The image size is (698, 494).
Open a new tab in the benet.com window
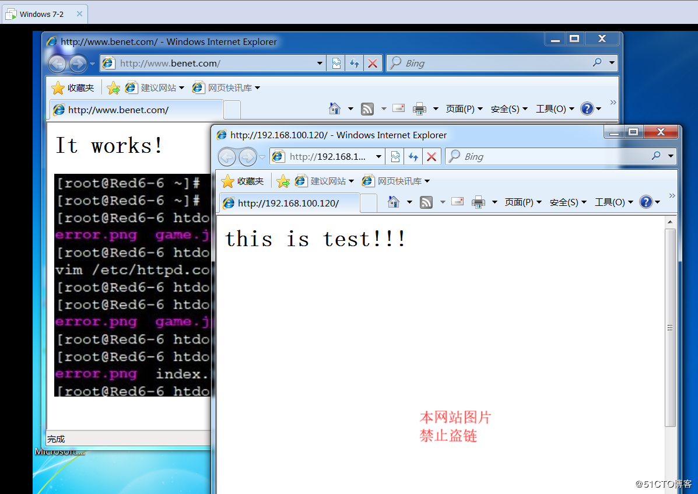click(x=232, y=110)
